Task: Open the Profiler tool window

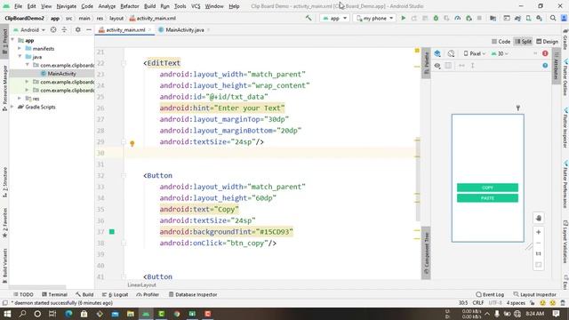Action: click(x=148, y=294)
